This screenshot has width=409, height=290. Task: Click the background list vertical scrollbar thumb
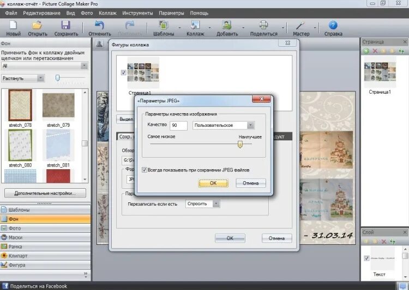85,143
